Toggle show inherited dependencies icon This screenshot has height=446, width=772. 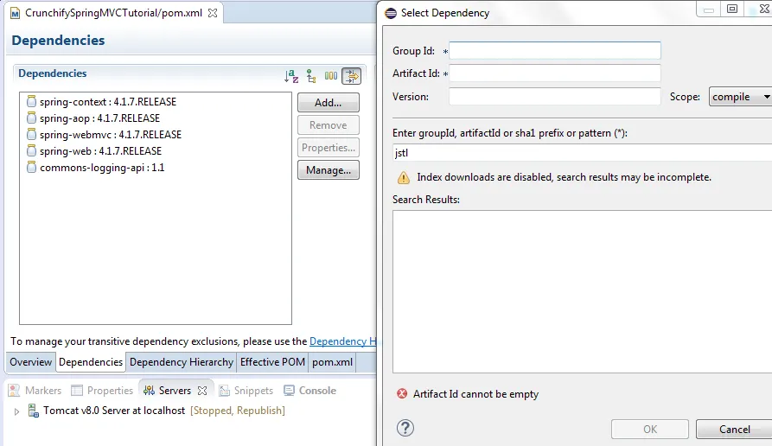(311, 76)
